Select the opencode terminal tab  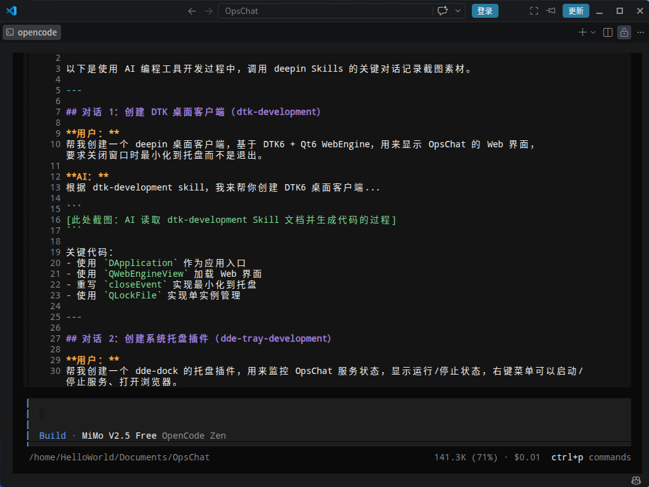(x=32, y=32)
